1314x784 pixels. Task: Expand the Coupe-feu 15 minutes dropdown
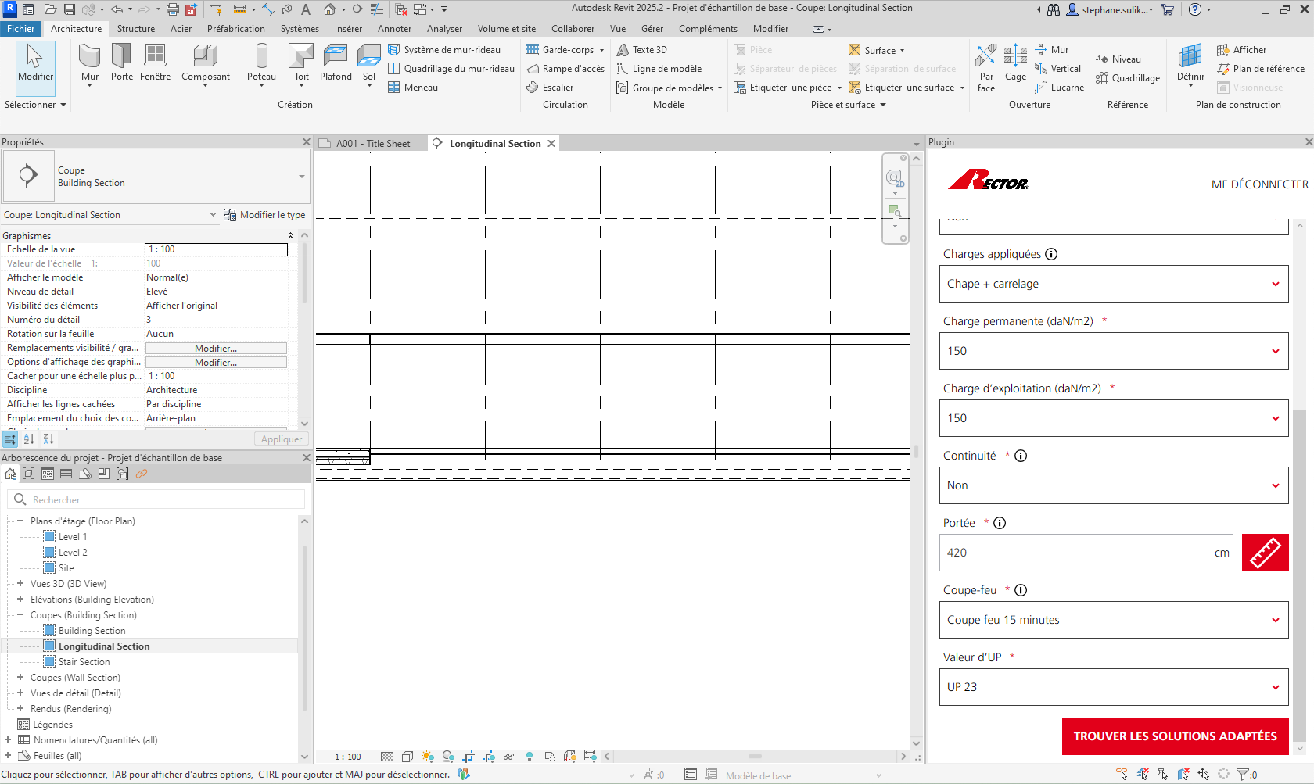[x=1113, y=620]
